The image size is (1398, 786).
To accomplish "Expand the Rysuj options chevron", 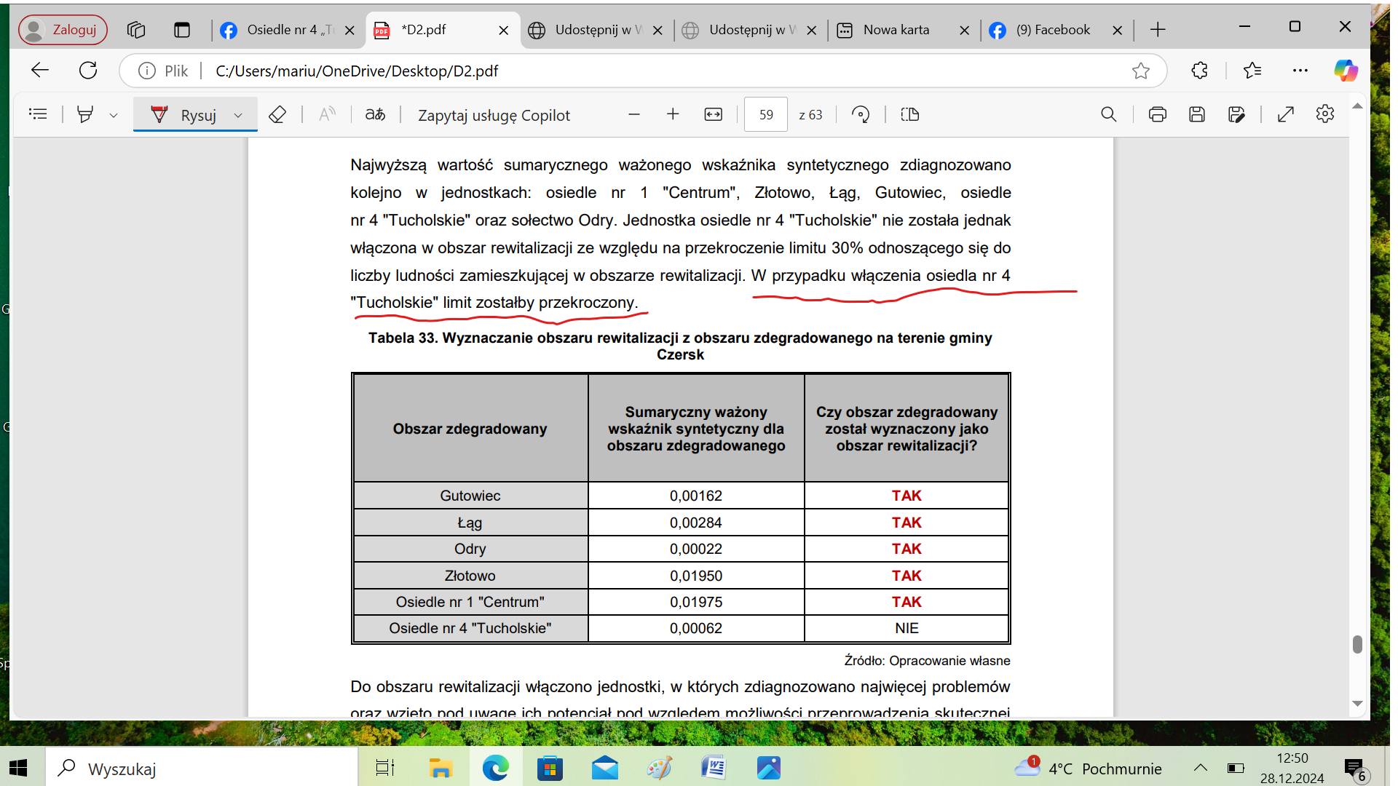I will pyautogui.click(x=238, y=115).
